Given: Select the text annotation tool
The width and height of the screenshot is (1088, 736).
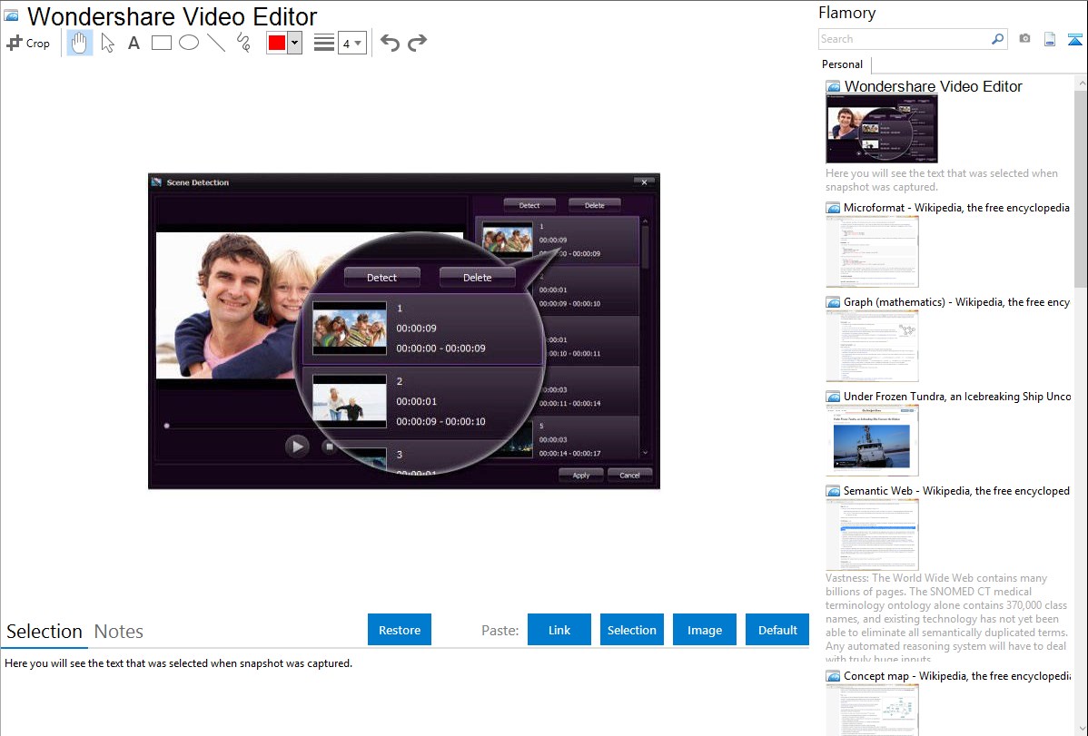Looking at the screenshot, I should [134, 43].
